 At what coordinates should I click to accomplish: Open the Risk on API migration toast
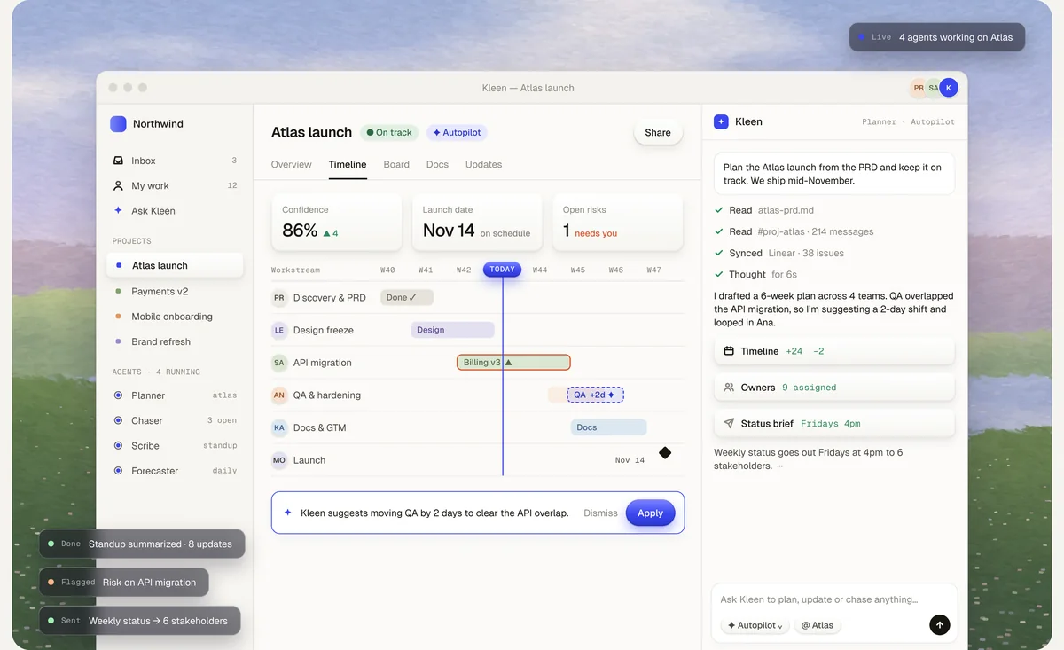124,583
